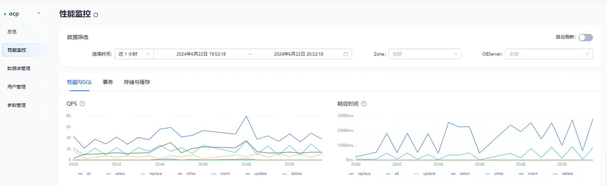The image size is (607, 186).
Task: Open the calendar icon in the date range
Action: pos(346,54)
